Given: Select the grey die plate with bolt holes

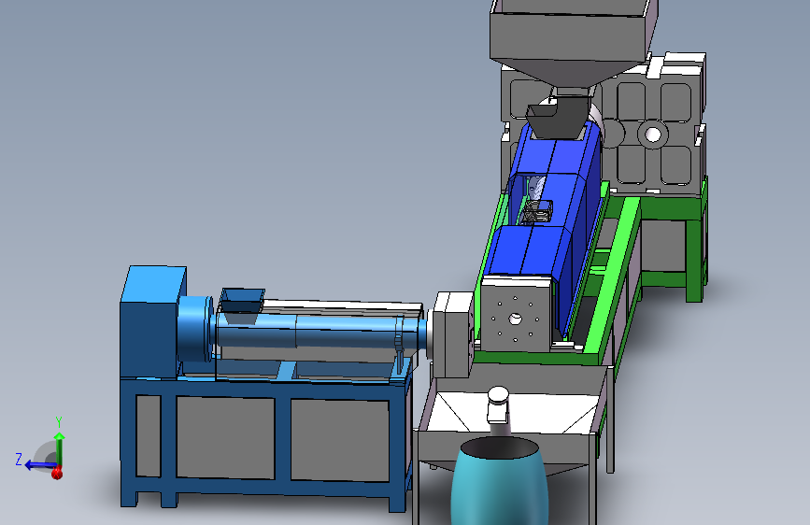Looking at the screenshot, I should 516,315.
